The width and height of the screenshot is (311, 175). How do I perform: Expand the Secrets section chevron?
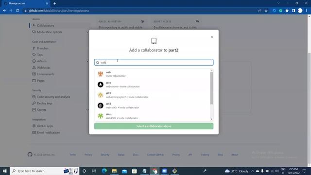coord(87,110)
